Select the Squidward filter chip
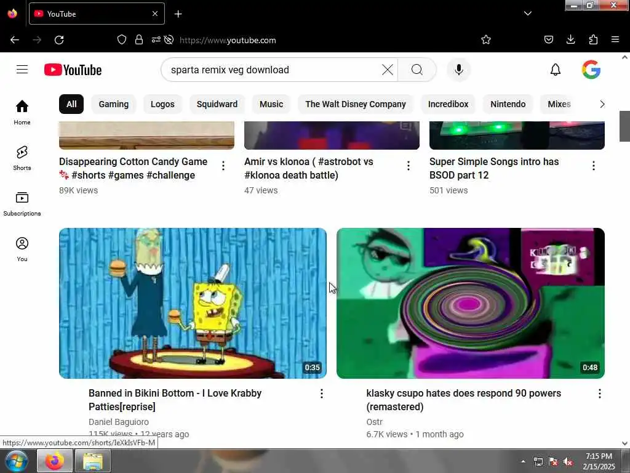630x473 pixels. pos(217,104)
